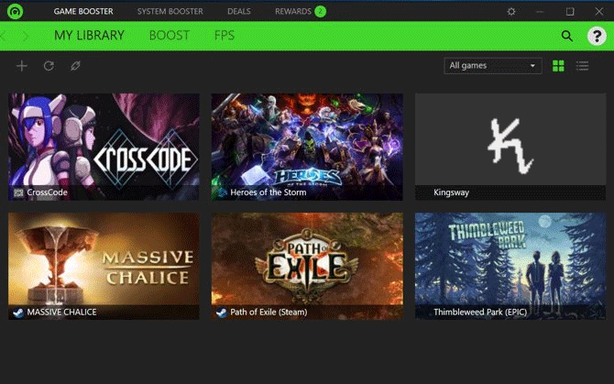This screenshot has height=384, width=614.
Task: Go back with the left arrow
Action: pos(3,37)
